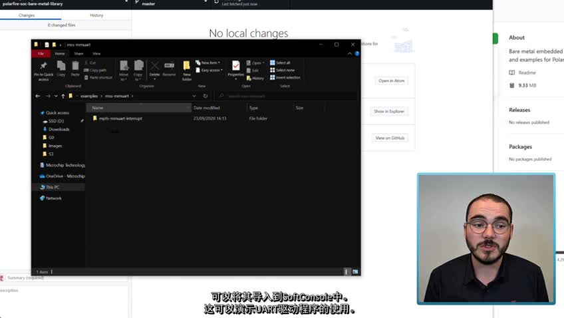Select the mpfs-mmuart-interrupt folder
564x318 pixels.
point(120,118)
